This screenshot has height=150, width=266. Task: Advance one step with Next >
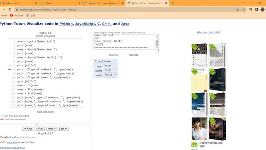[51, 129]
